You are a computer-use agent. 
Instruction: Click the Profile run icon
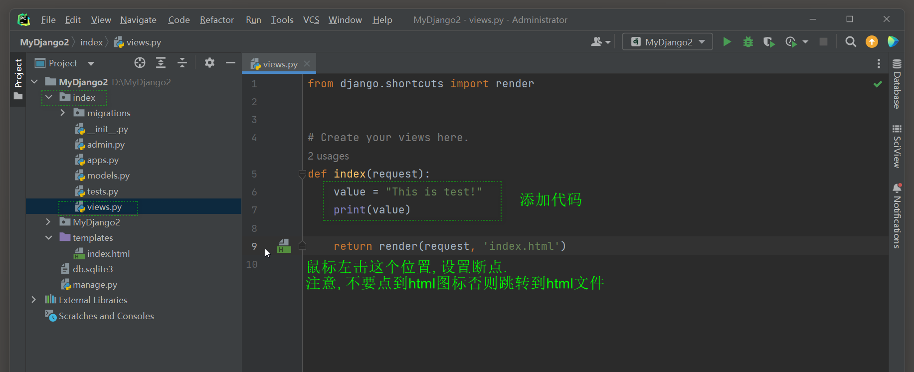click(791, 42)
